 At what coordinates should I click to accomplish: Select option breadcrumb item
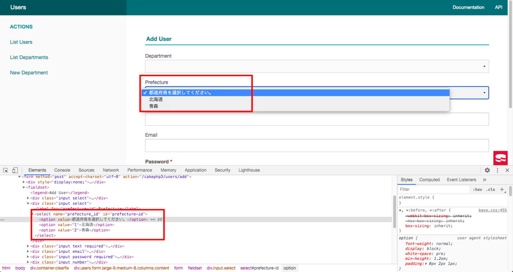click(289, 268)
